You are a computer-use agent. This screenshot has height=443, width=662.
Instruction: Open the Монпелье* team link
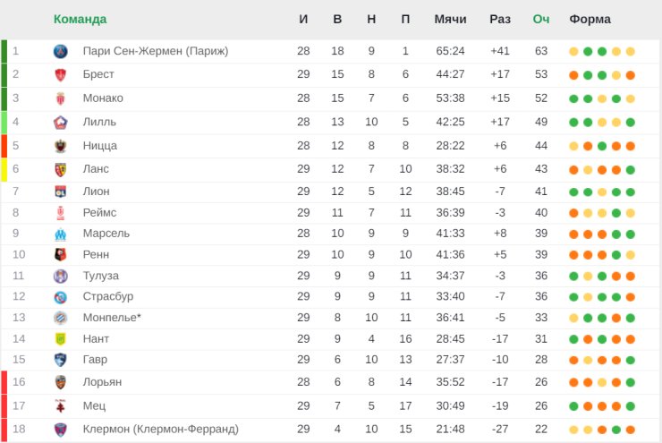point(112,318)
